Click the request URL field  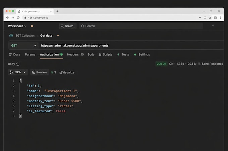(x=131, y=46)
